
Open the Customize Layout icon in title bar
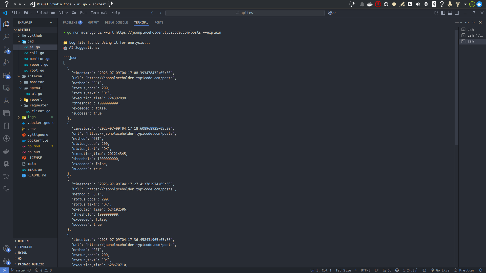pyautogui.click(x=436, y=13)
